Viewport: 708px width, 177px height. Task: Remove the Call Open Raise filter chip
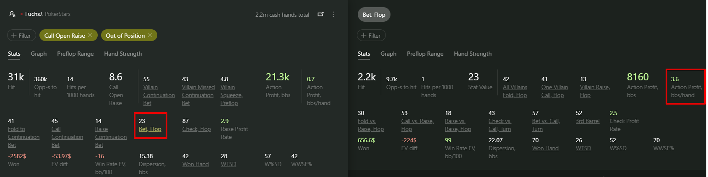90,36
